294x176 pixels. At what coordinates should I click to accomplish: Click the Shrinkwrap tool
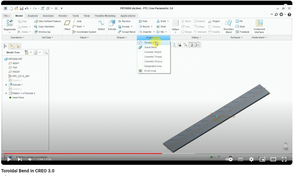[42, 32]
